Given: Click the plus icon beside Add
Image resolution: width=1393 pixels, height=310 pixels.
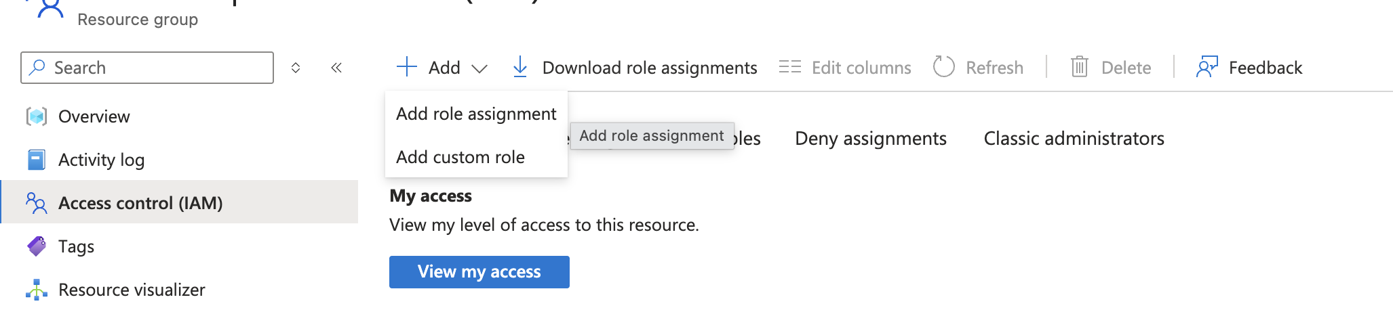Looking at the screenshot, I should (406, 67).
